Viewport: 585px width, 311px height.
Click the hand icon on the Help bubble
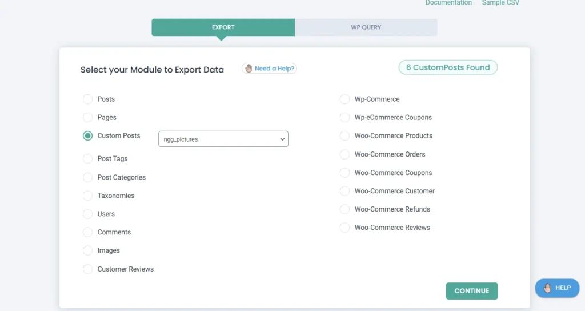point(547,288)
